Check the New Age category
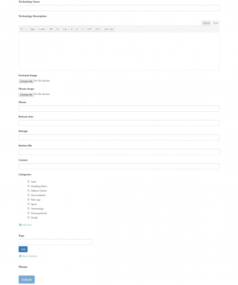Screen dimensions: 238x285 pyautogui.click(x=29, y=200)
